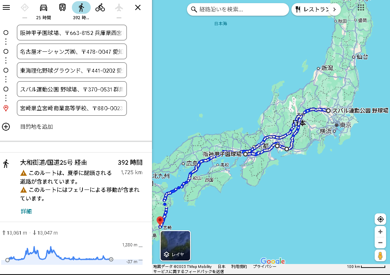Edit the 阪神甲子園球場 starting point field
This screenshot has width=390, height=275.
coord(72,33)
